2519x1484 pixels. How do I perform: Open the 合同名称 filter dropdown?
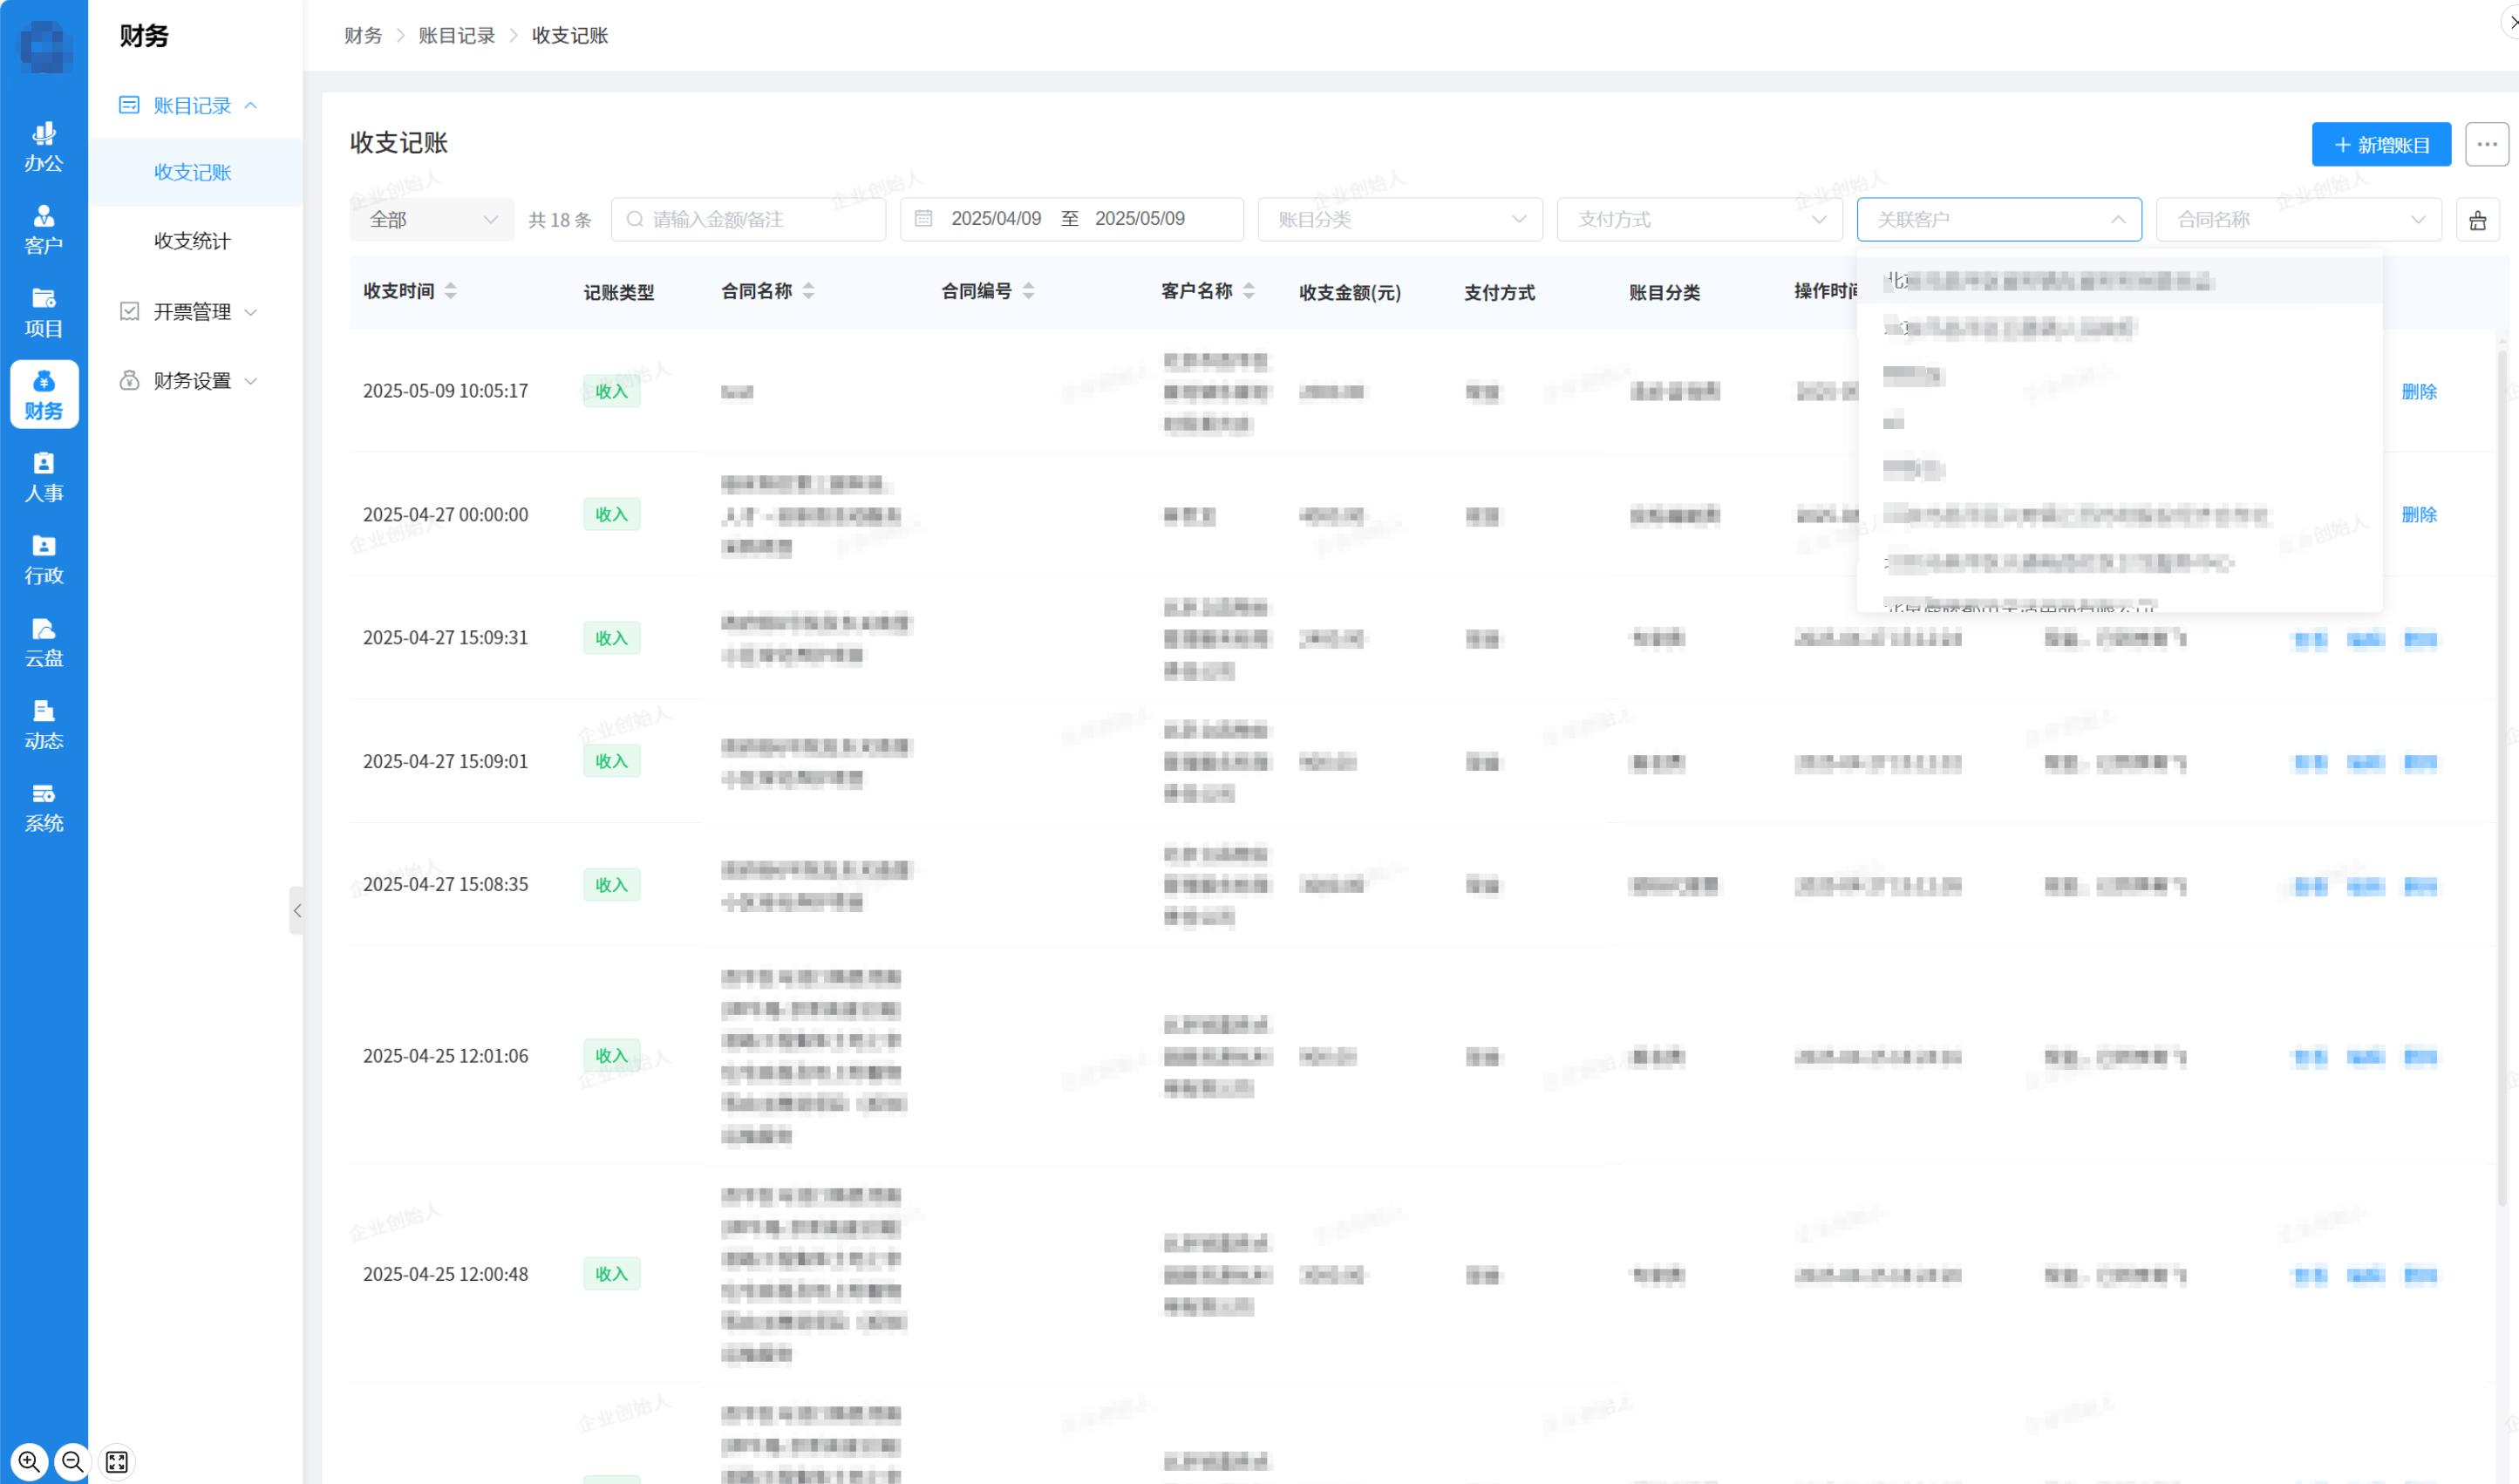tap(2299, 219)
